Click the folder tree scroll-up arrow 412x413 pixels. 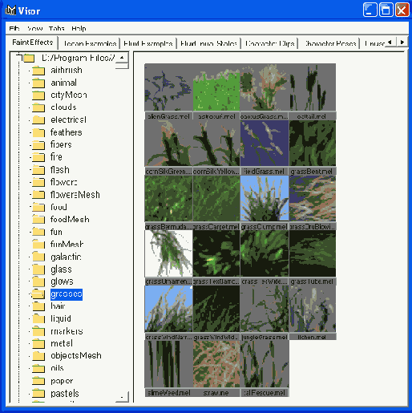122,58
